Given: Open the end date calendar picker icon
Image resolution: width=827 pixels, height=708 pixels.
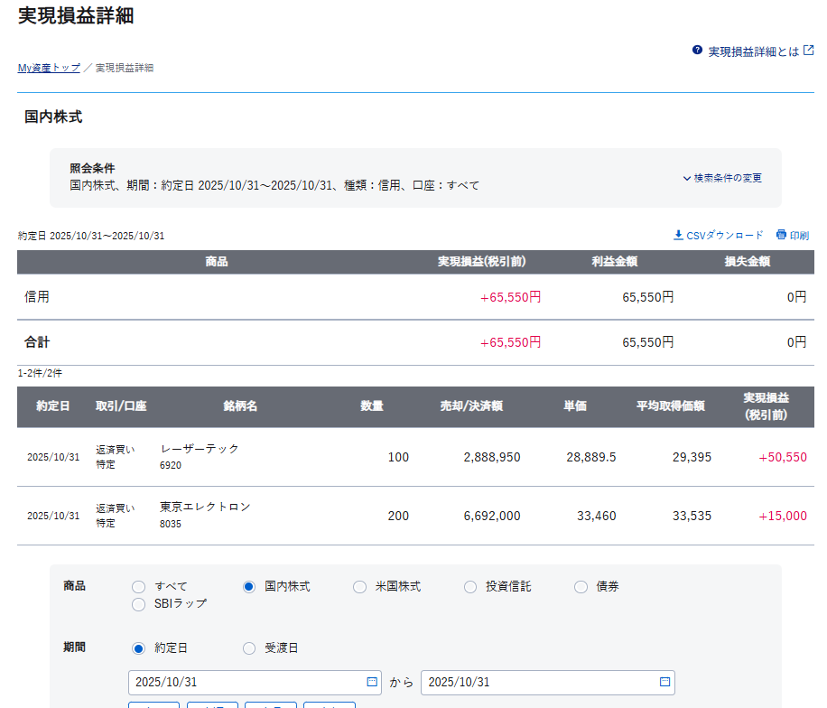Looking at the screenshot, I should [x=664, y=682].
